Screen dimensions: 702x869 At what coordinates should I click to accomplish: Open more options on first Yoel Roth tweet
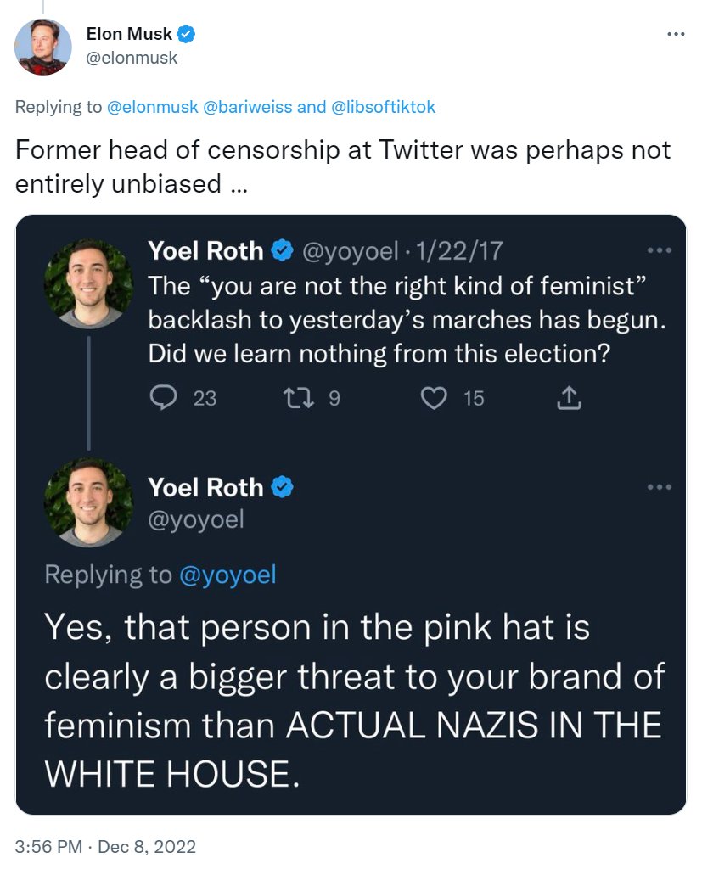tap(659, 250)
